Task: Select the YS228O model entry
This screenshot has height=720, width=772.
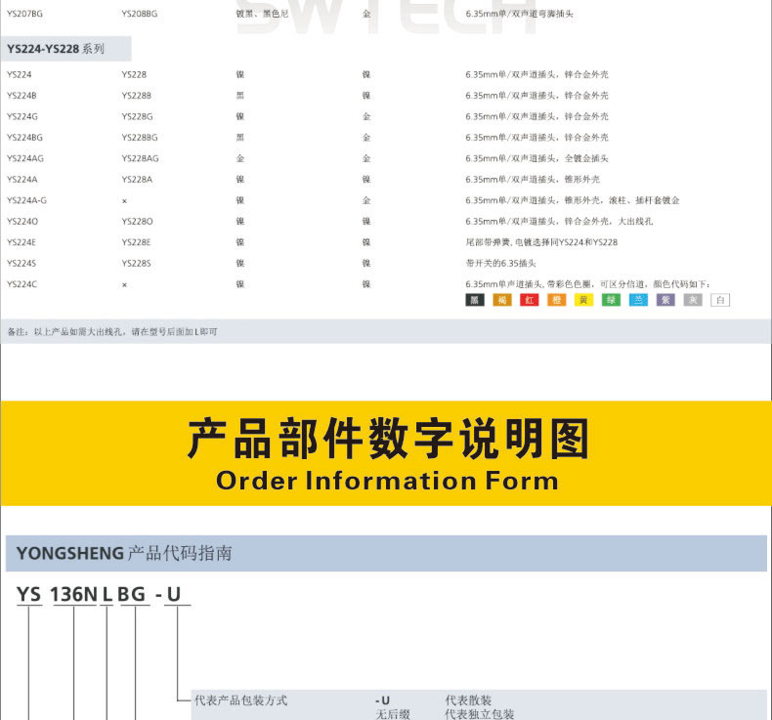Action: (x=137, y=221)
